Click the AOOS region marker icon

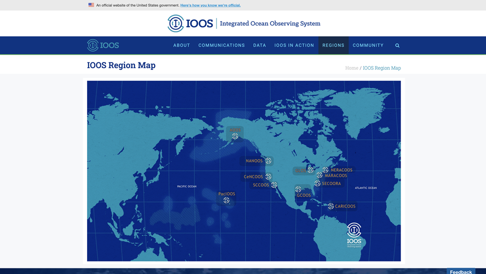pos(235,136)
